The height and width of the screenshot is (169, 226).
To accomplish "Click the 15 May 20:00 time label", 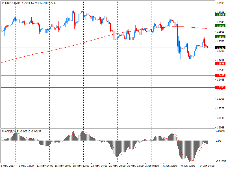I will 63,166.
